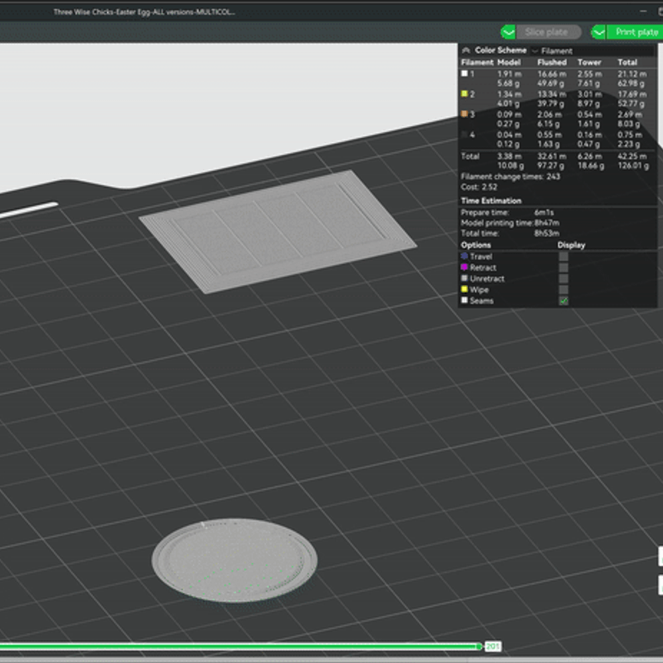This screenshot has height=663, width=663.
Task: Click filament 4 model value 0.04 m
Action: 509,135
